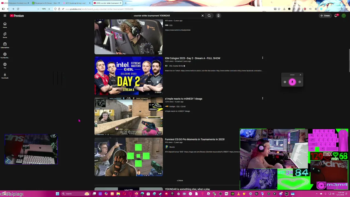Go to the YouTube Premium home logo
350x197 pixels.
[x=17, y=16]
